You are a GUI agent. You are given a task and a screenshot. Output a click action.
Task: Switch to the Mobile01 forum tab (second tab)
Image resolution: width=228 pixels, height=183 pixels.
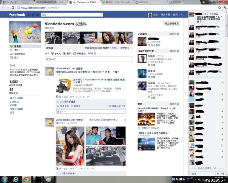(x=51, y=3)
